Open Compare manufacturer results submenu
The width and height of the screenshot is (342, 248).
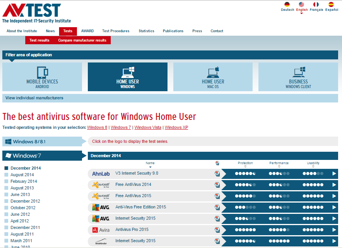click(82, 40)
